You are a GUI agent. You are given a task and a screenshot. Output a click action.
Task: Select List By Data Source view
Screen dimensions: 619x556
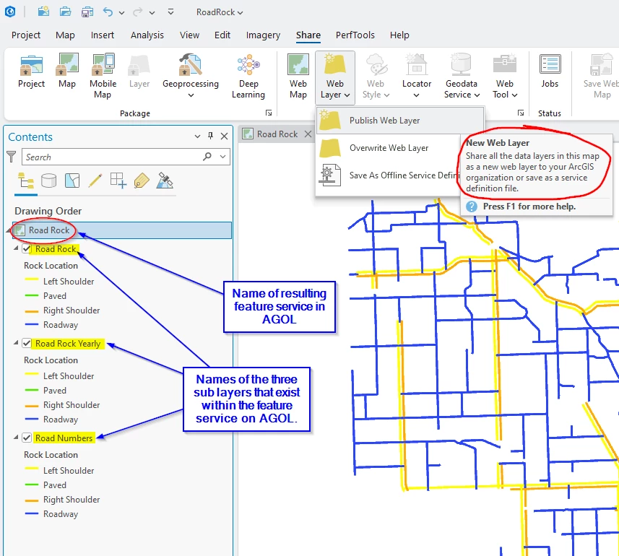coord(49,181)
